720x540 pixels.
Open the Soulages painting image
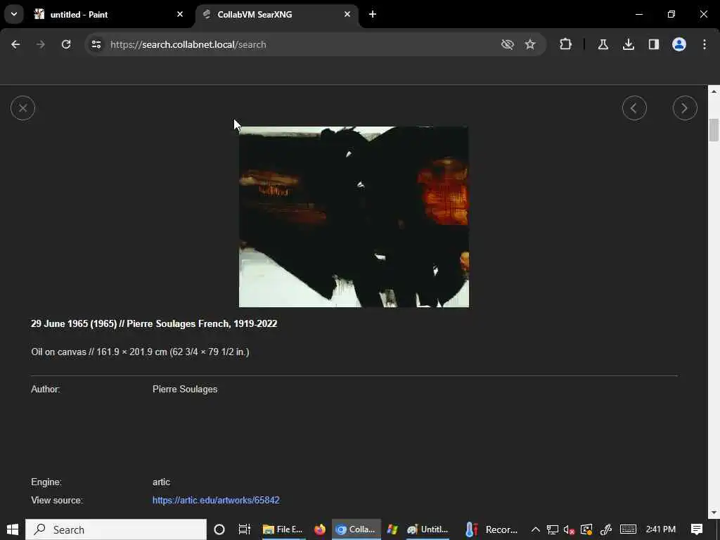click(x=354, y=217)
